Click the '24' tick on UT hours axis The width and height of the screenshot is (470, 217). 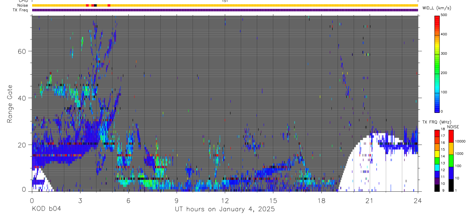click(418, 201)
